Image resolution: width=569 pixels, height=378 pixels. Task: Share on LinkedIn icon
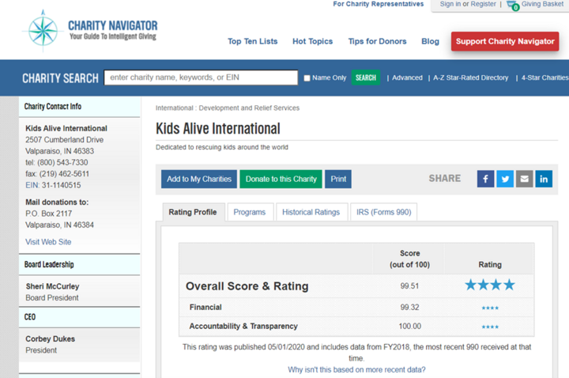(x=544, y=179)
